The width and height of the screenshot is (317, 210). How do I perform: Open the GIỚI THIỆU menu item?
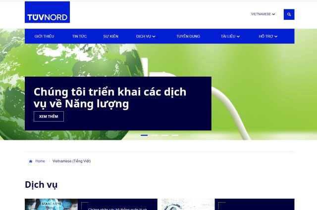(x=44, y=36)
